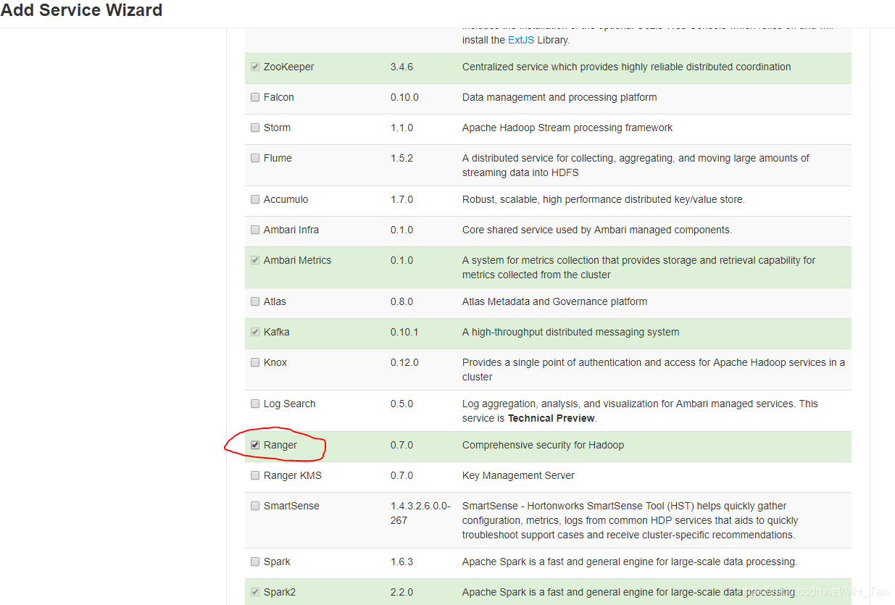Click 'A high-throughput distributed messaging system' text

click(x=571, y=332)
